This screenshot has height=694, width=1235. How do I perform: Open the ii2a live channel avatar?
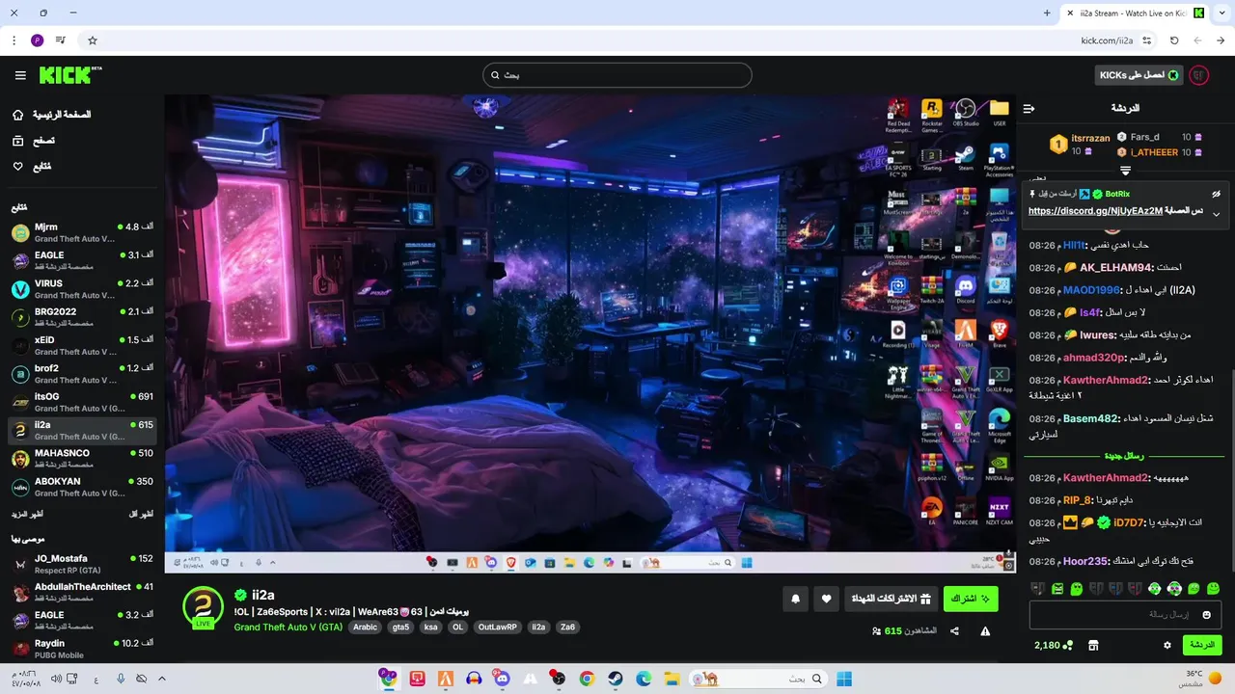203,606
